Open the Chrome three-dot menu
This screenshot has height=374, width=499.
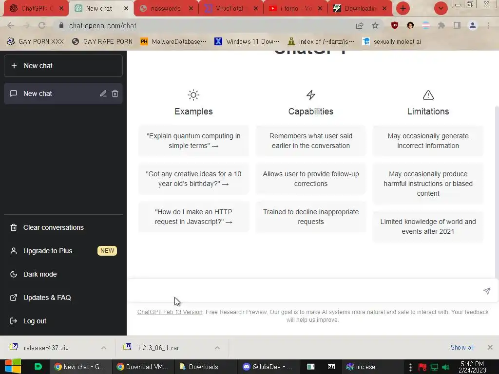[488, 25]
